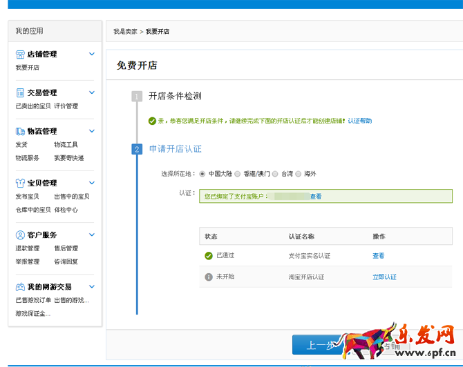
Task: Click the 店铺管理 heading
Action: tap(42, 54)
